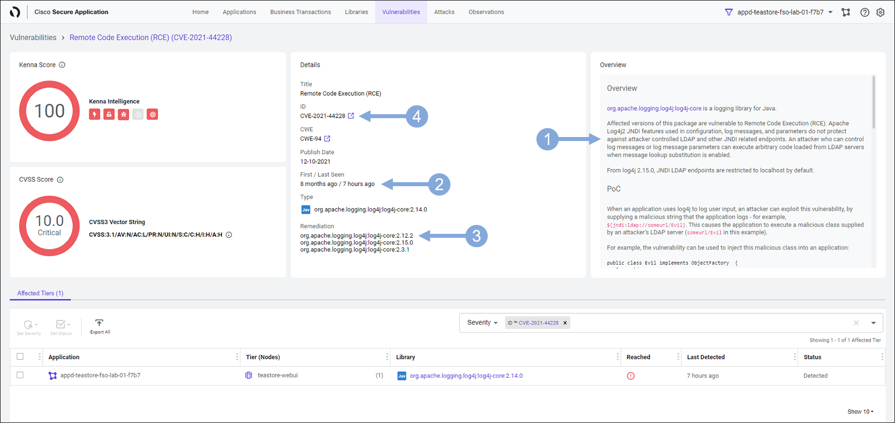The height and width of the screenshot is (423, 895).
Task: Open the CWE-94 external link icon
Action: (x=327, y=139)
